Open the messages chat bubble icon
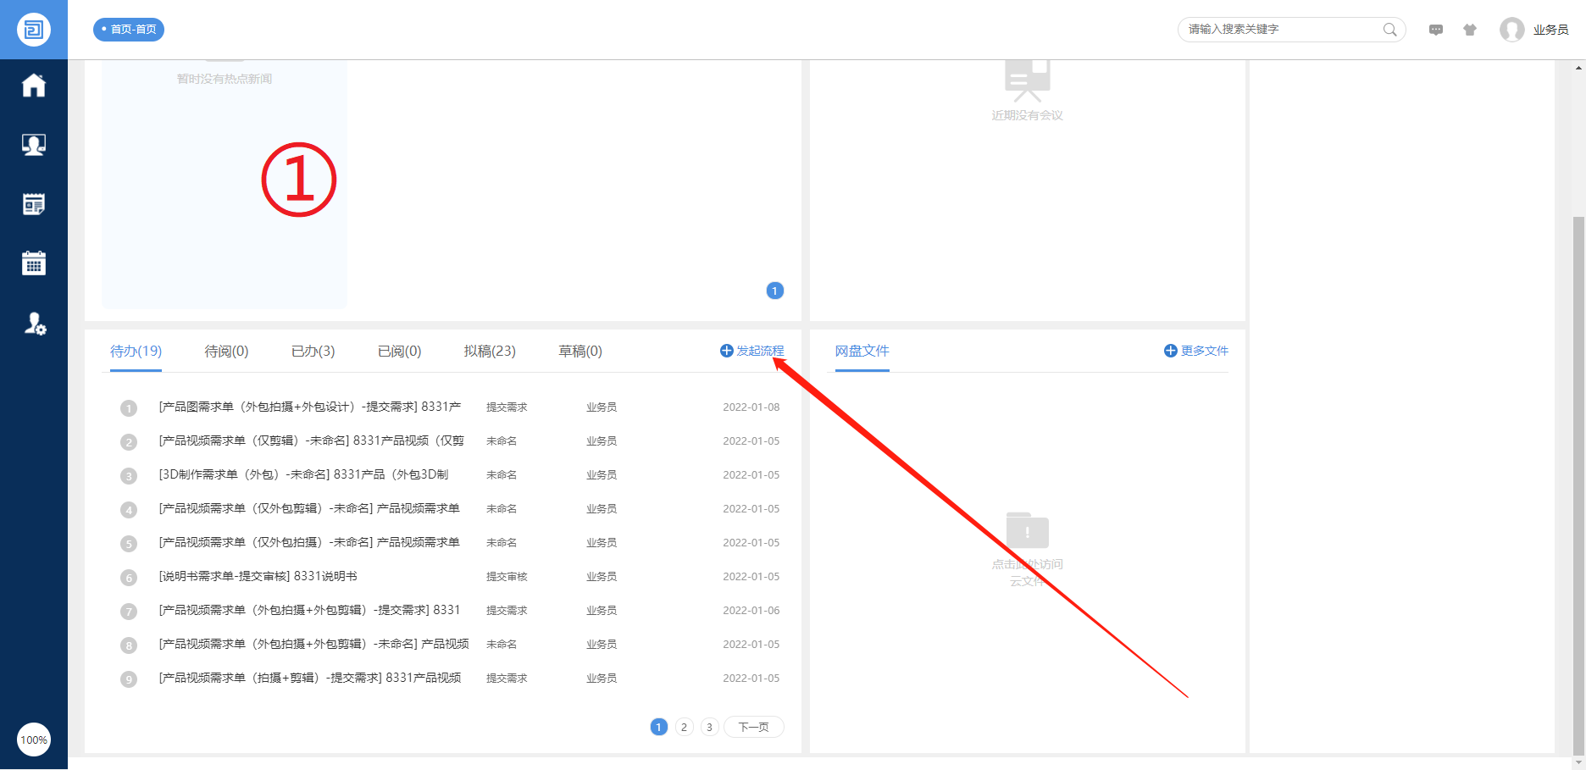This screenshot has height=770, width=1586. [1436, 30]
